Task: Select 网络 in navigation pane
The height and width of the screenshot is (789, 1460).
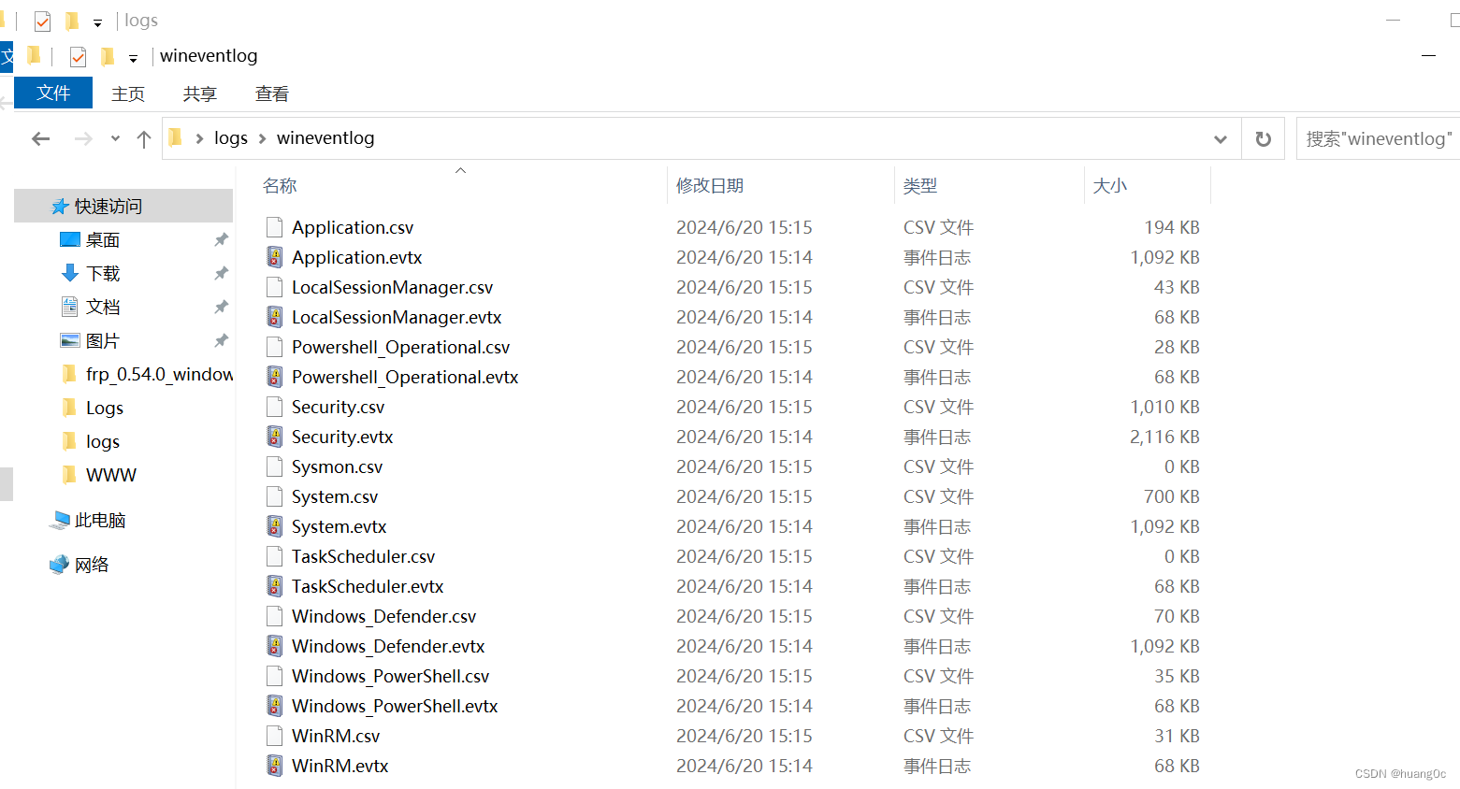Action: click(x=91, y=565)
